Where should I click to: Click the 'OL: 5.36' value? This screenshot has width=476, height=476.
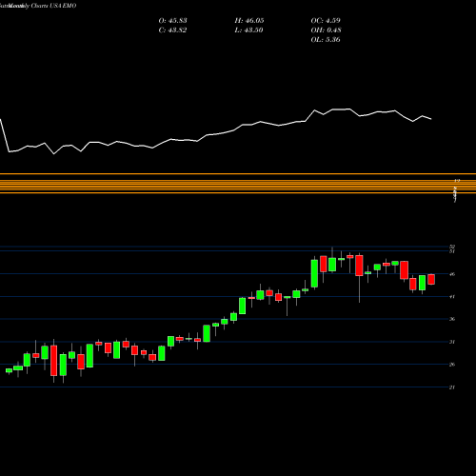click(x=326, y=40)
